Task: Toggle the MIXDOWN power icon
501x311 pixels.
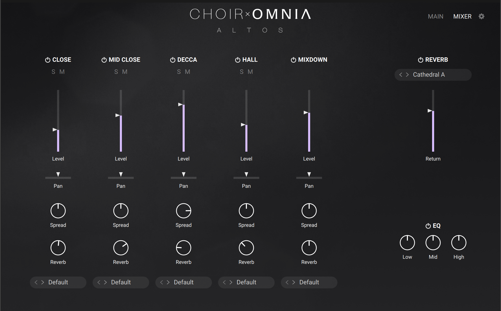Action: pyautogui.click(x=293, y=60)
